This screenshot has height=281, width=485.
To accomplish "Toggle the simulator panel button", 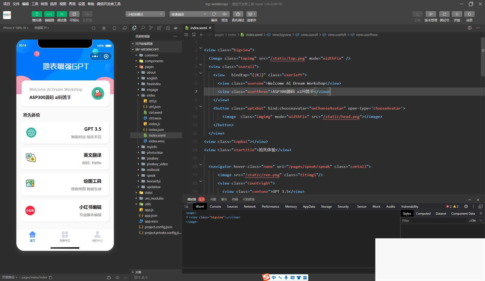I will coord(37,14).
